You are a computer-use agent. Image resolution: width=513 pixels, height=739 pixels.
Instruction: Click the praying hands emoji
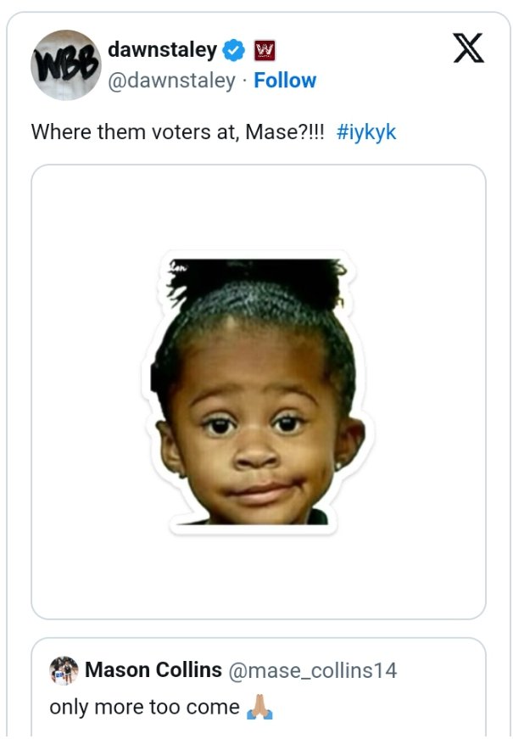tap(259, 707)
